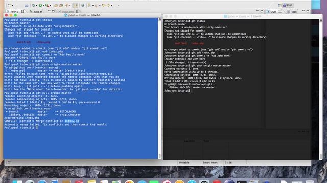This screenshot has width=327, height=183.
Task: Click the '[rejected] master -> master' line
Action: click(x=44, y=70)
